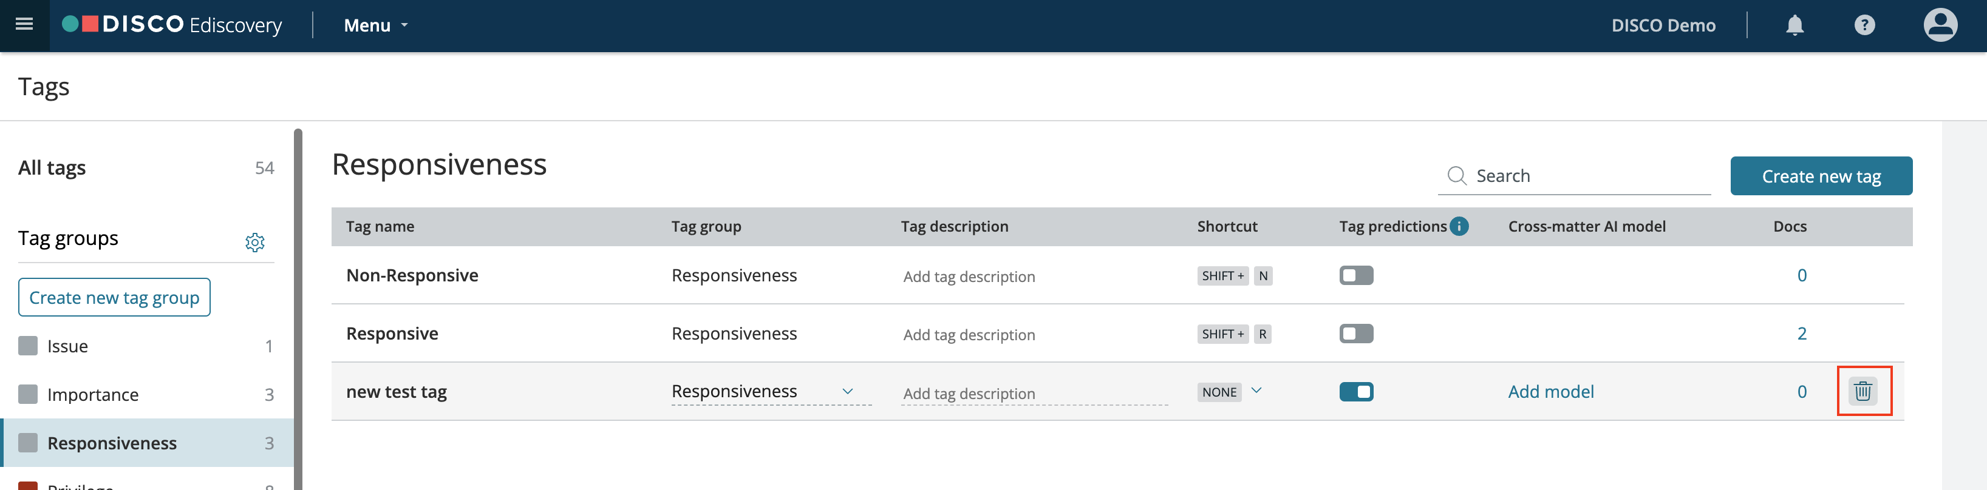Enable tag predictions for Non-Responsive

[1356, 275]
